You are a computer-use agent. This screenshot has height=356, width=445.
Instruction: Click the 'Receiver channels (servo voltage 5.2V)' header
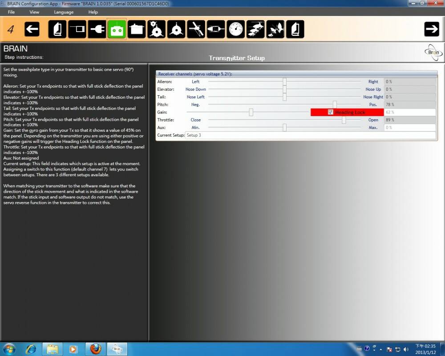click(x=296, y=74)
